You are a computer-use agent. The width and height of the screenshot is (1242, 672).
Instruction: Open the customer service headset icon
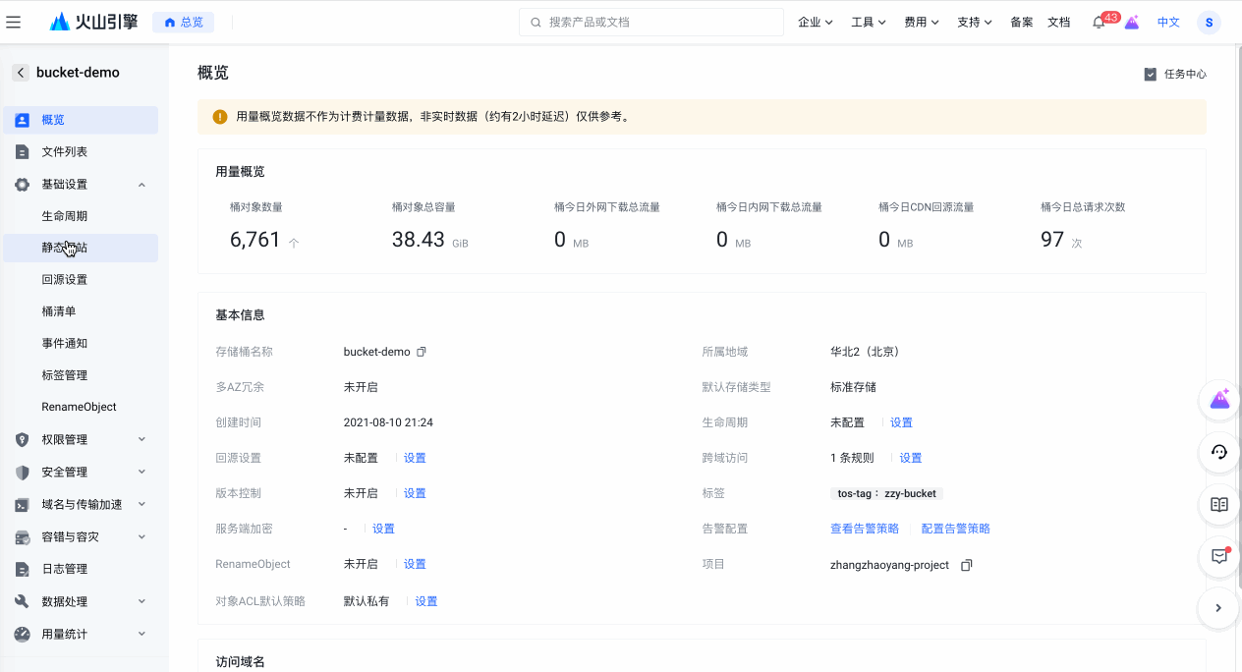coord(1219,452)
